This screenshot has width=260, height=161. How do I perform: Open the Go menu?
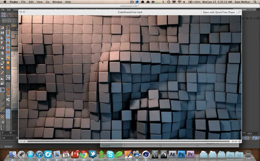click(x=47, y=2)
